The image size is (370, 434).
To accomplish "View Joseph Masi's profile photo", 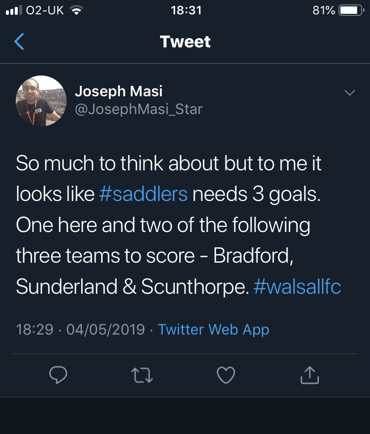I will 41,101.
